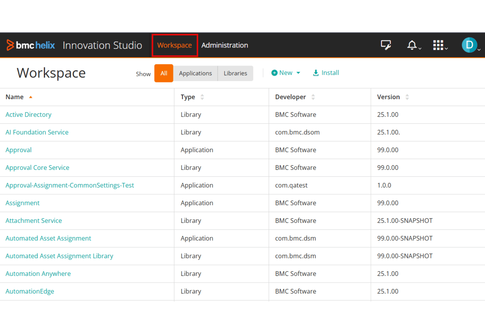Click the Install link text

(330, 73)
